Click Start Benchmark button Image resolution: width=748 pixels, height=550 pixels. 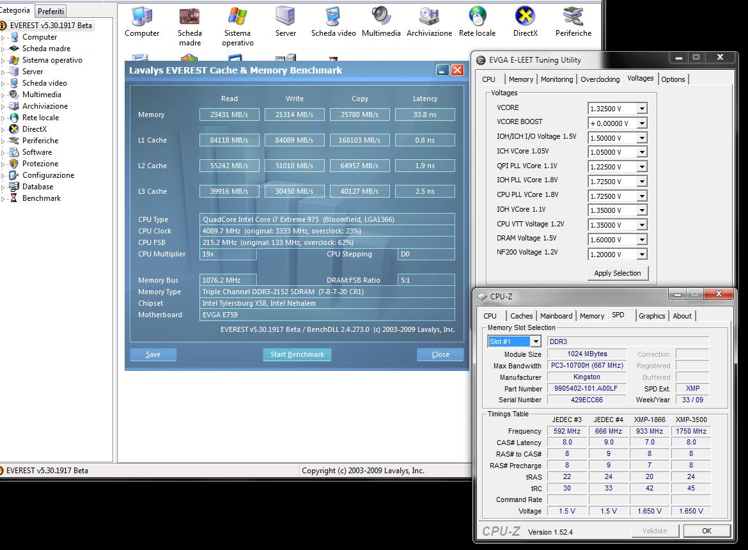click(x=297, y=354)
